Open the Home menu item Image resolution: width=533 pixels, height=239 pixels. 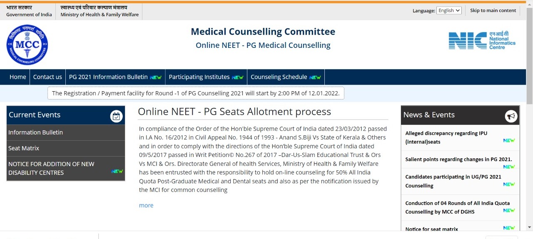coord(18,77)
